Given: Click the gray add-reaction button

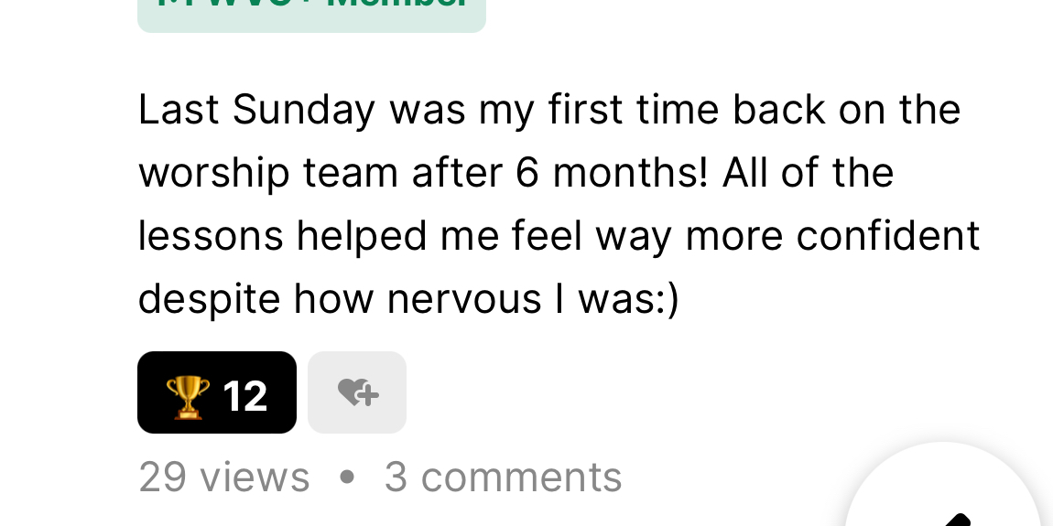Looking at the screenshot, I should click(357, 392).
